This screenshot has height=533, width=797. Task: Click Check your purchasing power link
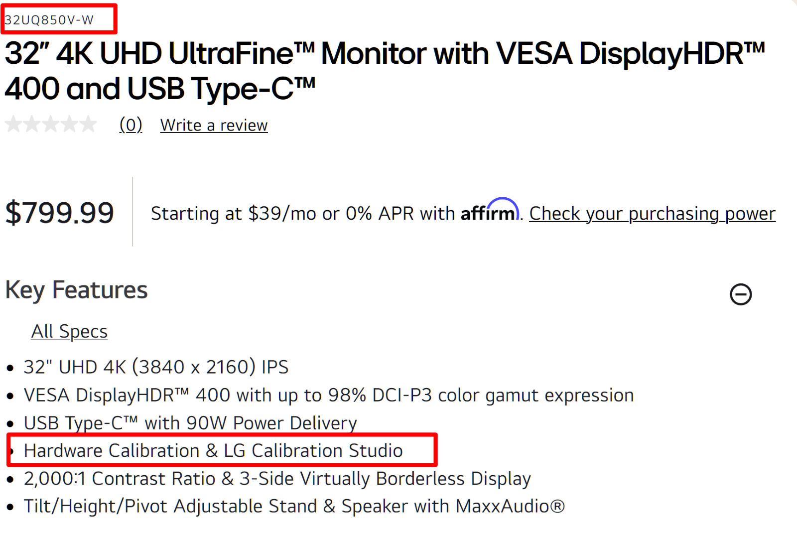(x=652, y=213)
